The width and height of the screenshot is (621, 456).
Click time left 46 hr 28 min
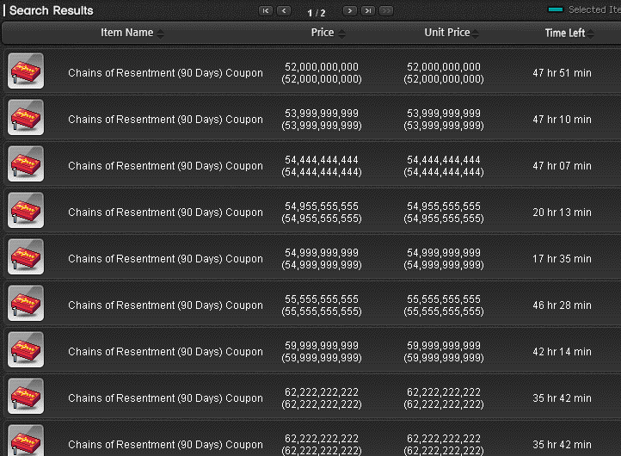point(562,305)
